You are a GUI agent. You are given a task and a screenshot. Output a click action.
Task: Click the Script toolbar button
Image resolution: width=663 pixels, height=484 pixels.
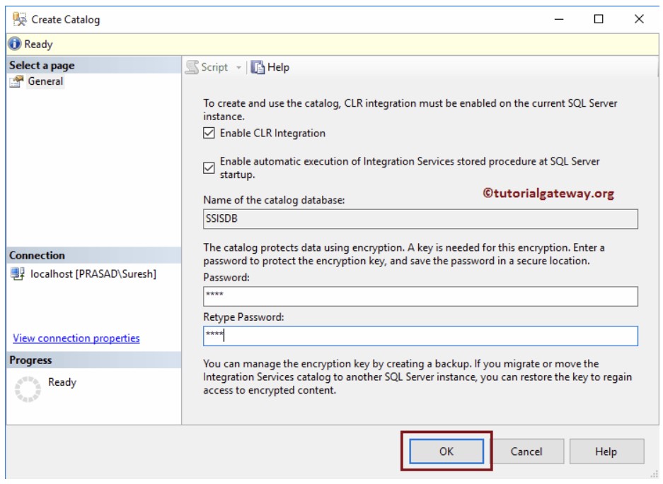coord(214,67)
